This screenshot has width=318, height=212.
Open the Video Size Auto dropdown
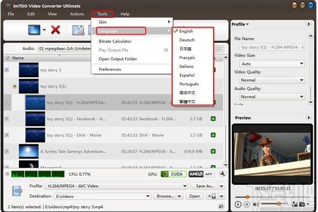[x=272, y=63]
